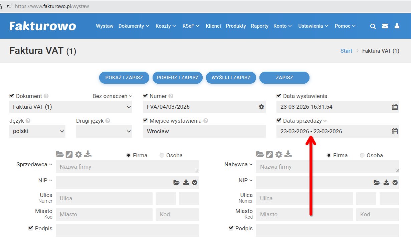Open calendar for Data wystawienia
This screenshot has height=239, width=411.
[x=395, y=107]
